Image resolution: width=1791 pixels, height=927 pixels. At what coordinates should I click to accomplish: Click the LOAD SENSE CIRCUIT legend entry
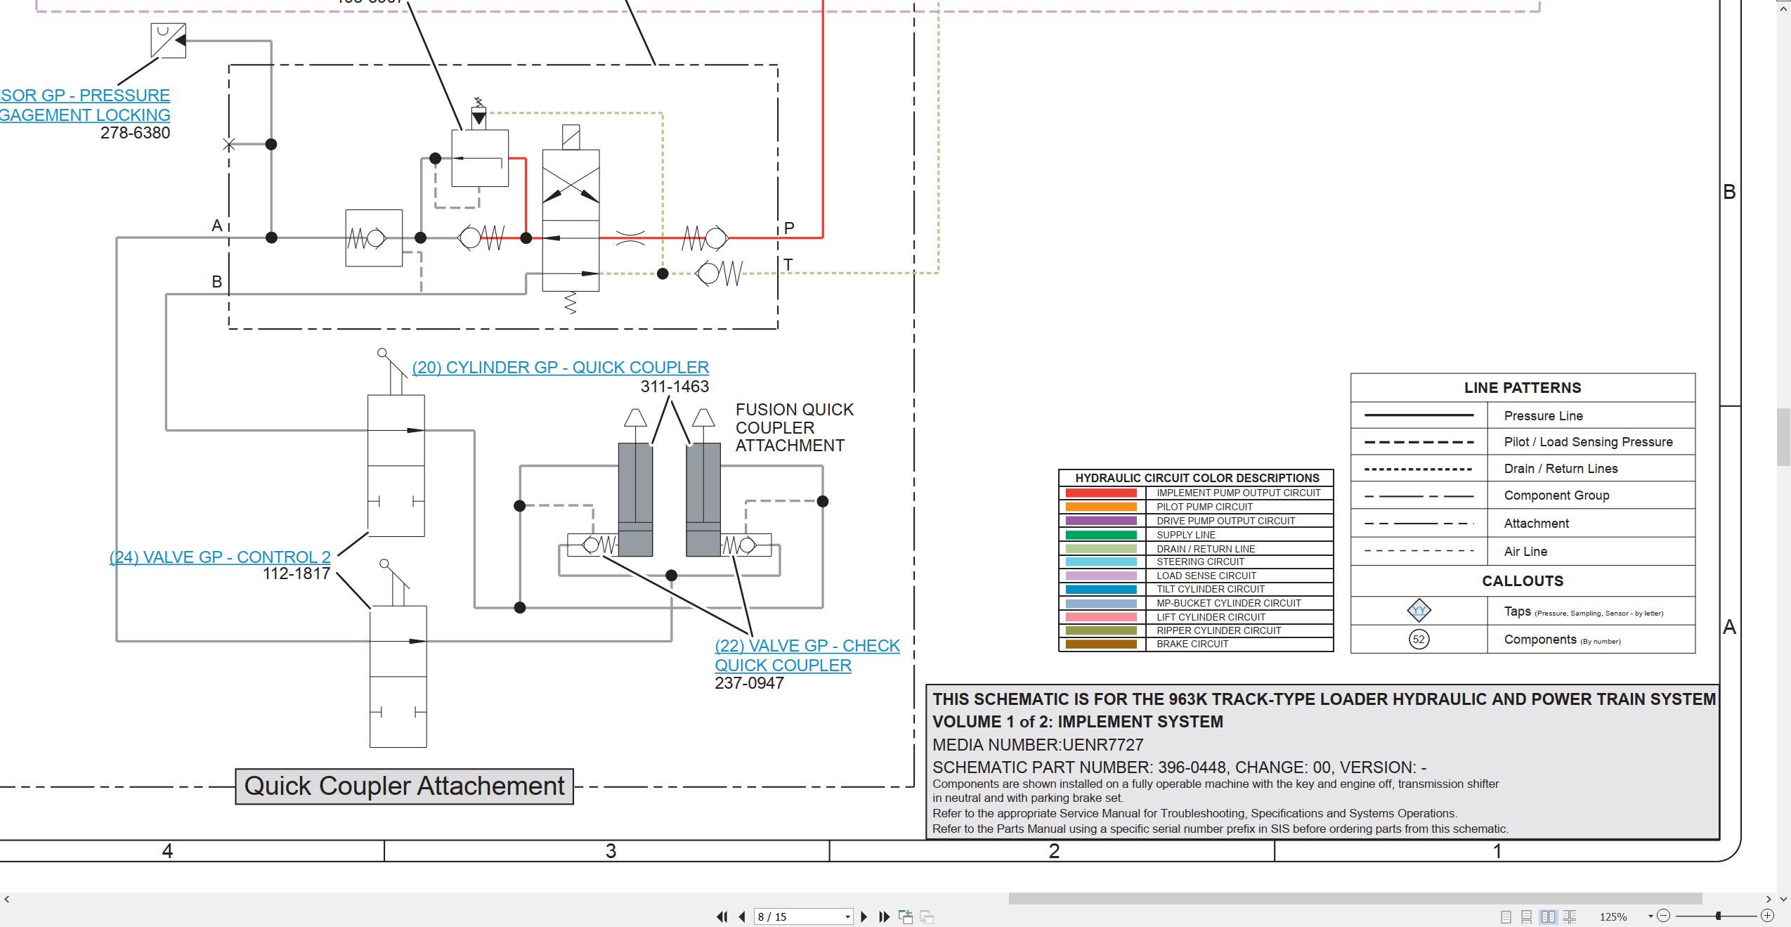pos(1206,576)
